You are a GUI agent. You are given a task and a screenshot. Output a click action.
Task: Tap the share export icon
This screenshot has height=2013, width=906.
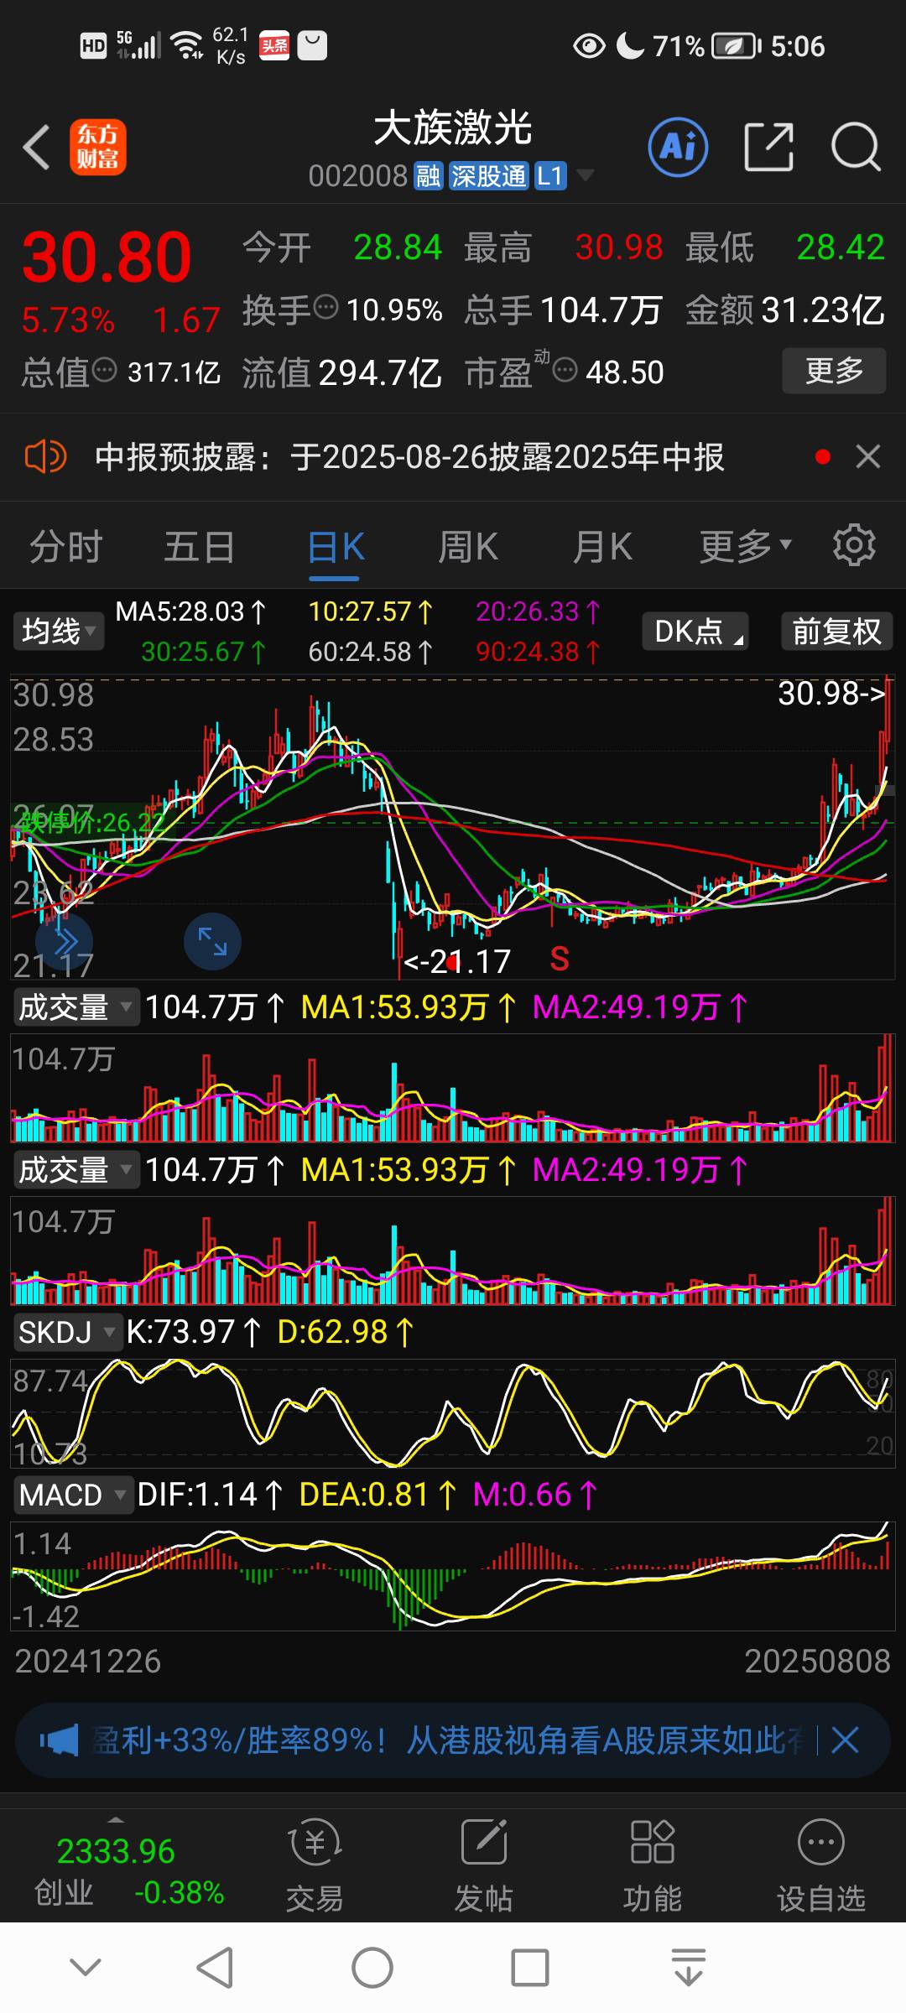(769, 147)
